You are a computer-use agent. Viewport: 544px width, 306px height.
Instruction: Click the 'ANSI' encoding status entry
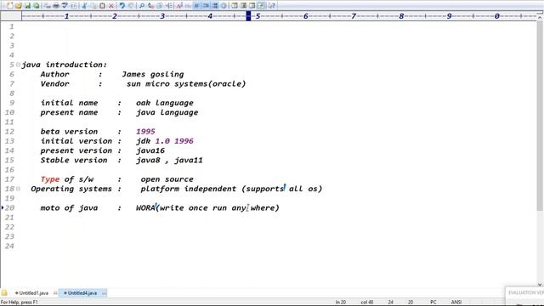pos(456,303)
